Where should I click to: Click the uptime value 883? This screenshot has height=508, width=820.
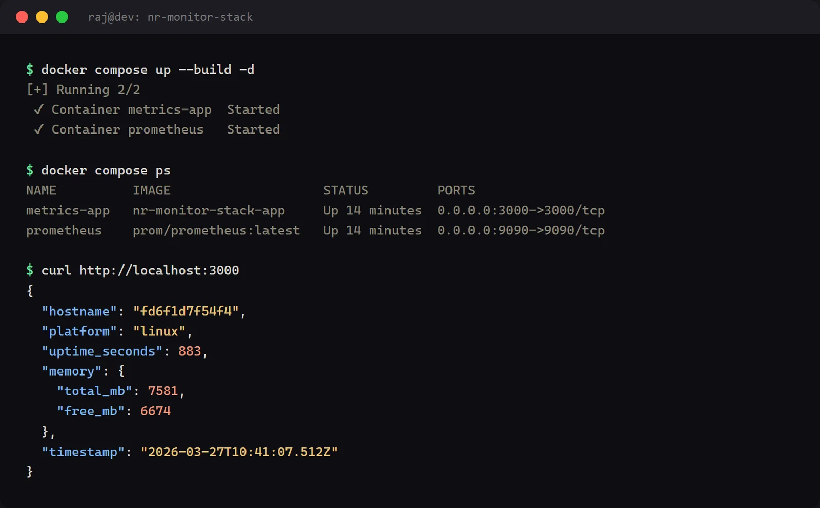(x=190, y=351)
